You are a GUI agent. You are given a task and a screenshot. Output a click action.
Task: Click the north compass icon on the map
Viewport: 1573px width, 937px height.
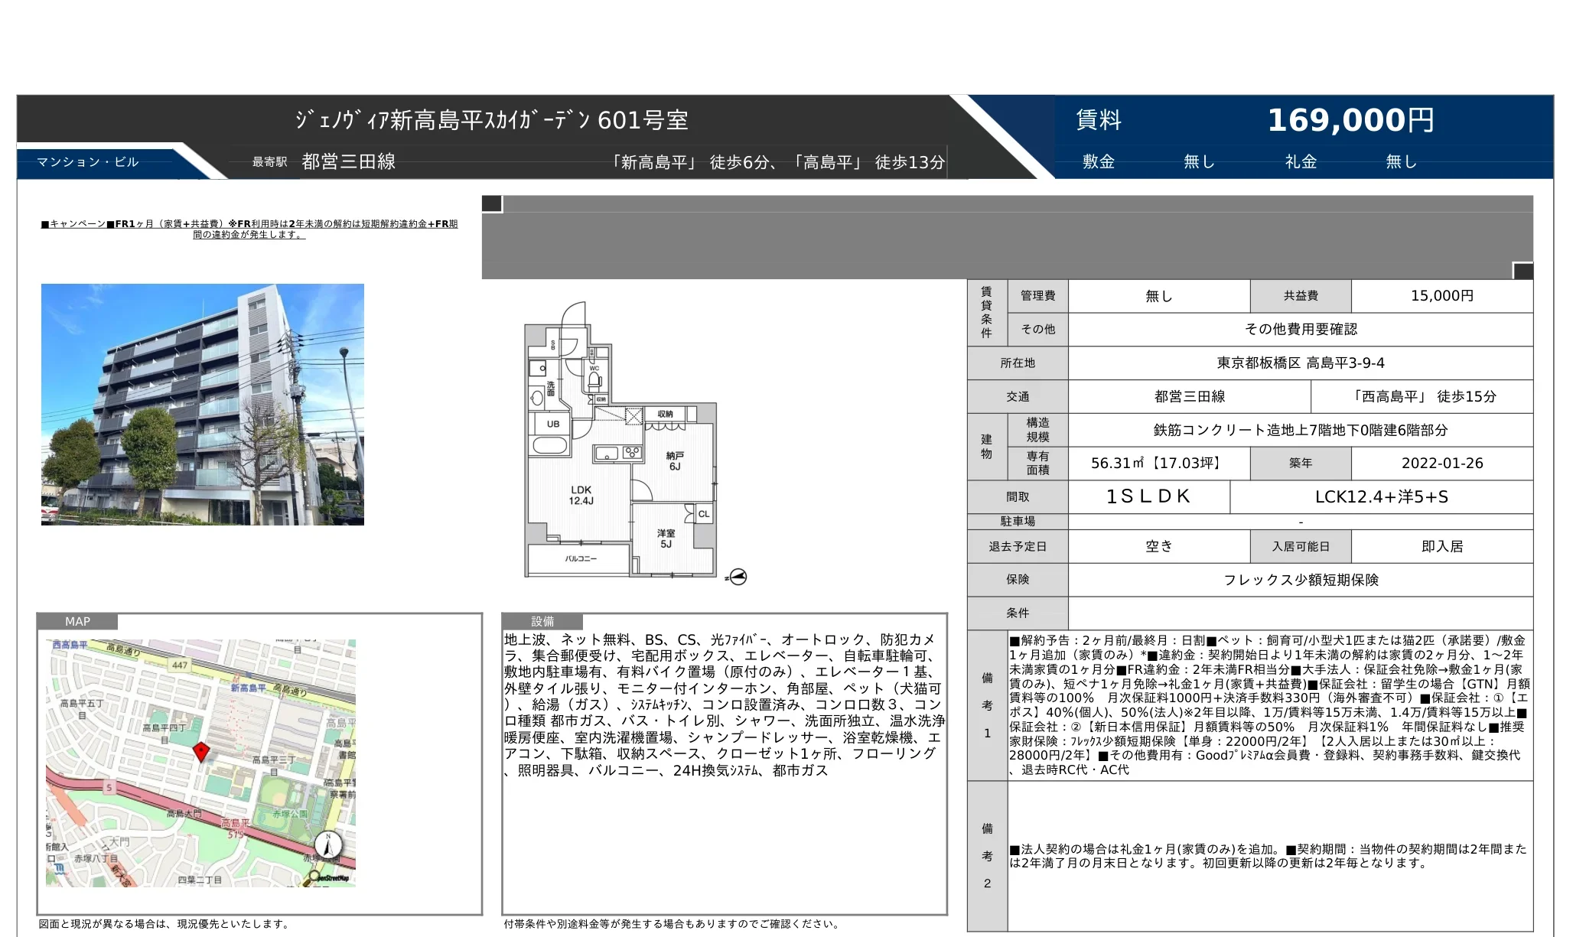[328, 845]
